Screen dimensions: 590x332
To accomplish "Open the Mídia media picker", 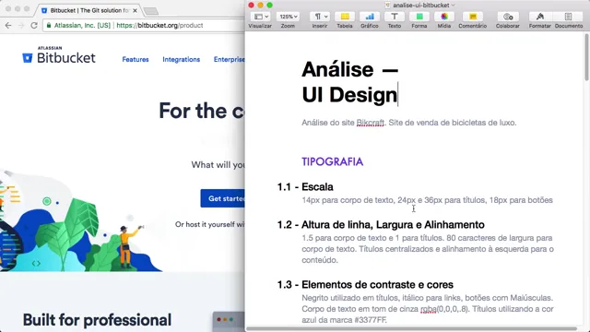I will point(444,17).
